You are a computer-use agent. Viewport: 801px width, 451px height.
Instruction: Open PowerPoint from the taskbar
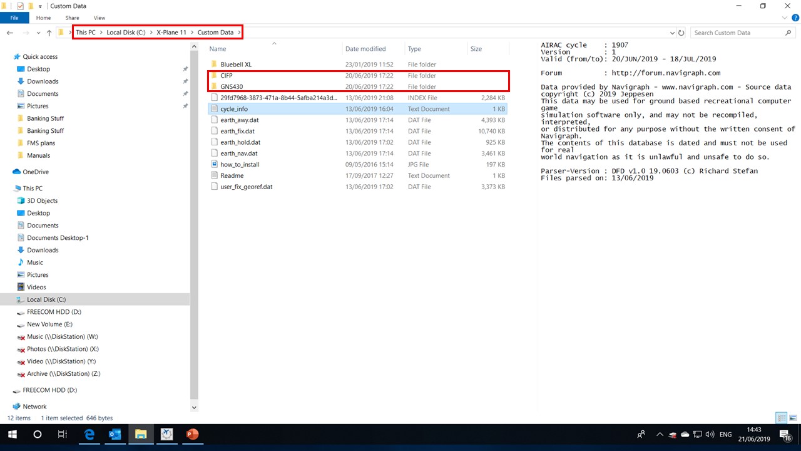(192, 434)
